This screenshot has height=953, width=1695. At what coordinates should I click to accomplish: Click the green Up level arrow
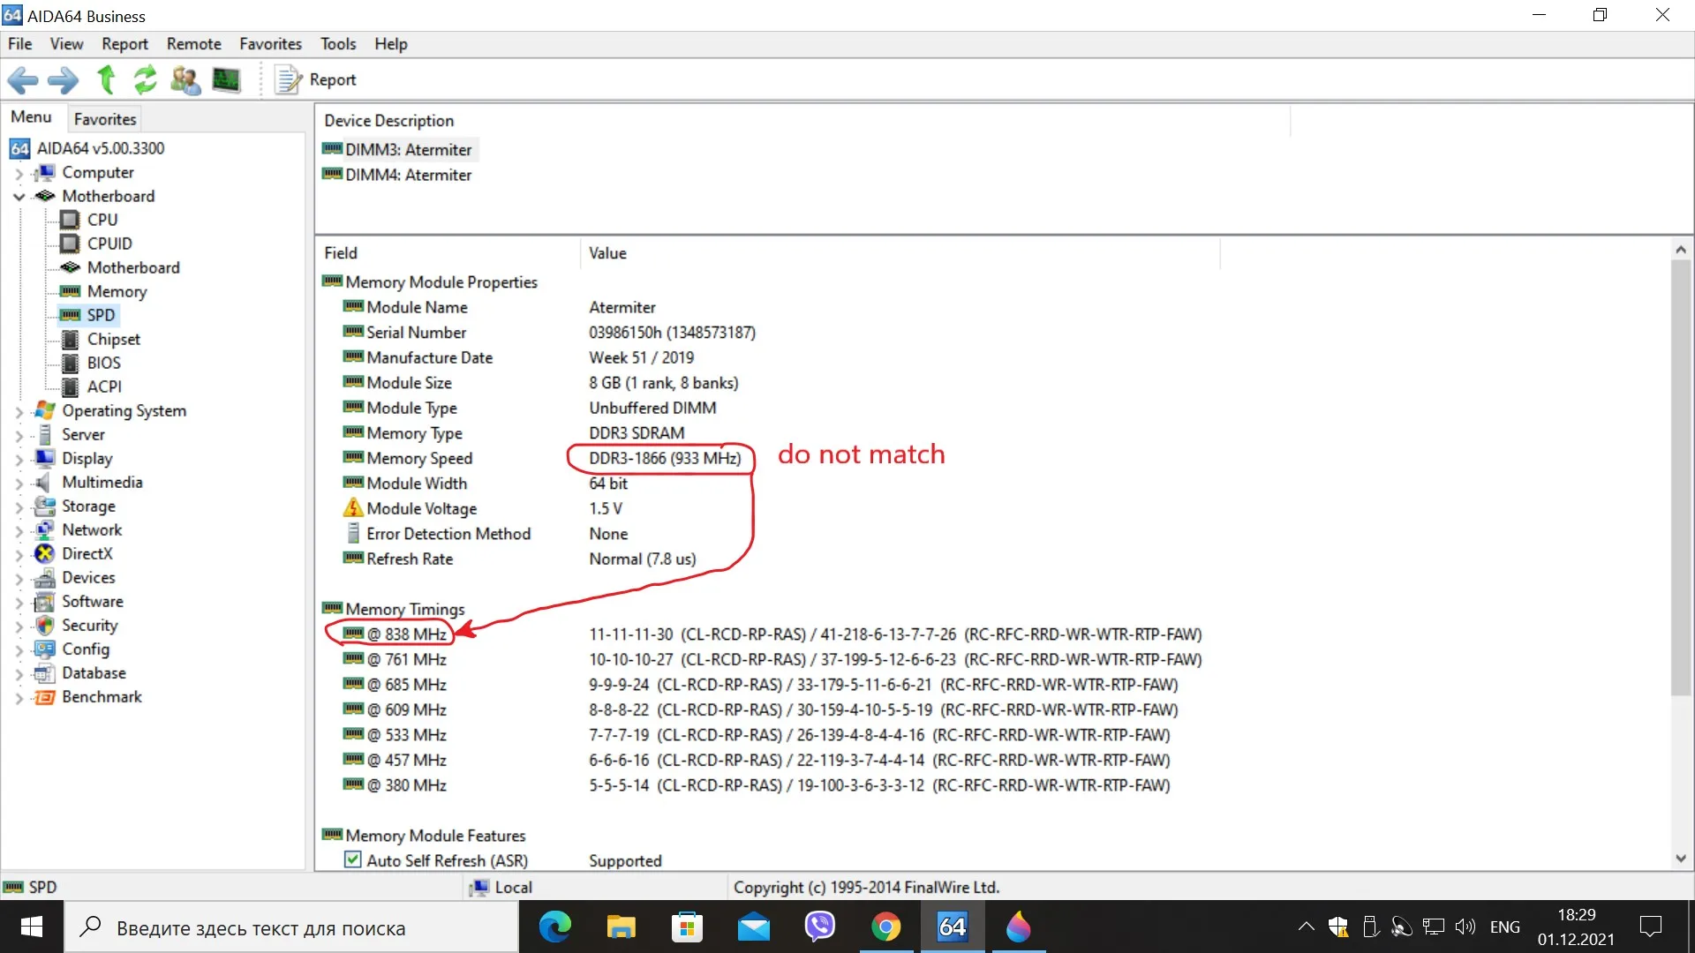click(x=106, y=80)
